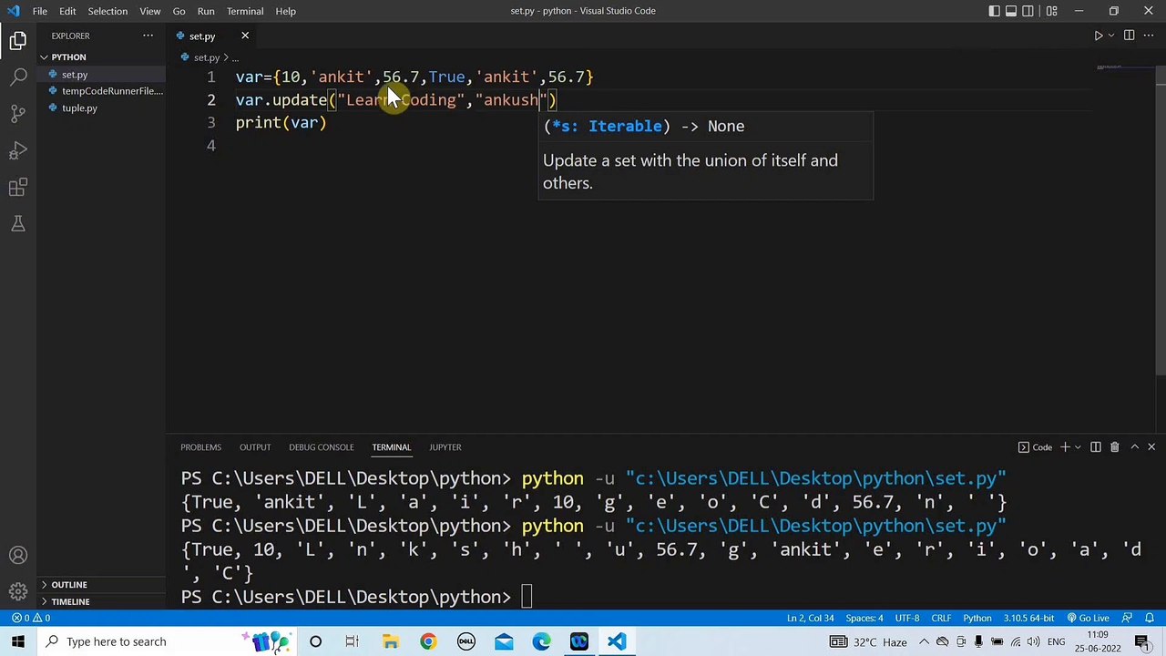Open the Explorer view in the activity bar

[x=18, y=40]
